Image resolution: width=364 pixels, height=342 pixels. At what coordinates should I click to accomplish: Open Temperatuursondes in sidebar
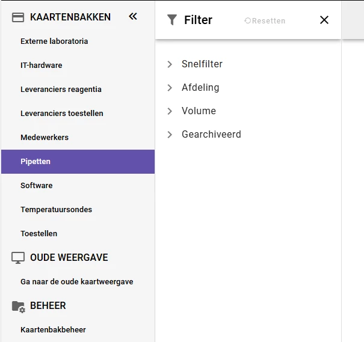pyautogui.click(x=56, y=210)
